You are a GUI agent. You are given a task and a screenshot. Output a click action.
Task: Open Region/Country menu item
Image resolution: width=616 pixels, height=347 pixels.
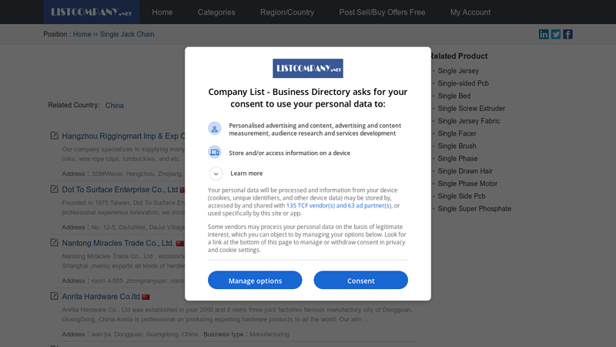point(287,12)
